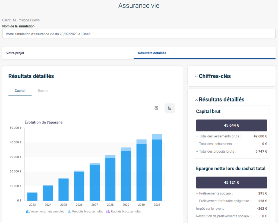Click Versements nets cumulés legend icon
Screen dimensions: 278x223
tap(28, 211)
